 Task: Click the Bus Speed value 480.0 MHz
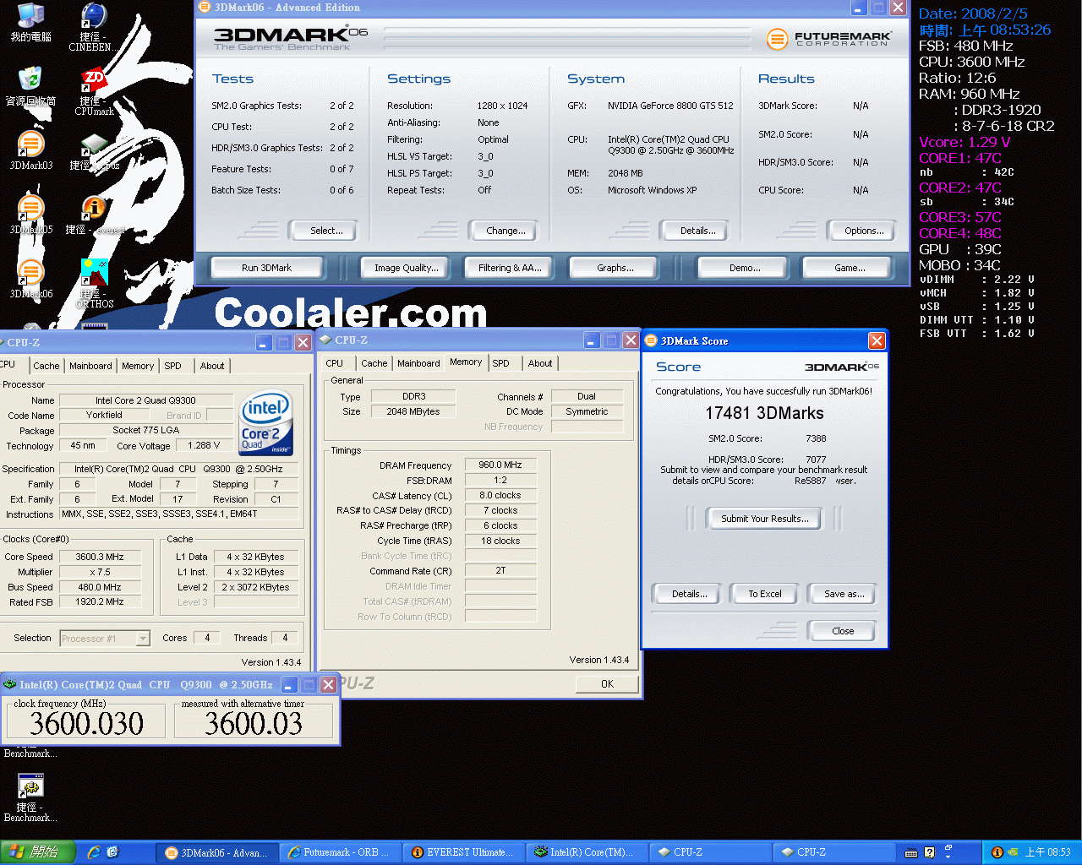(x=100, y=587)
